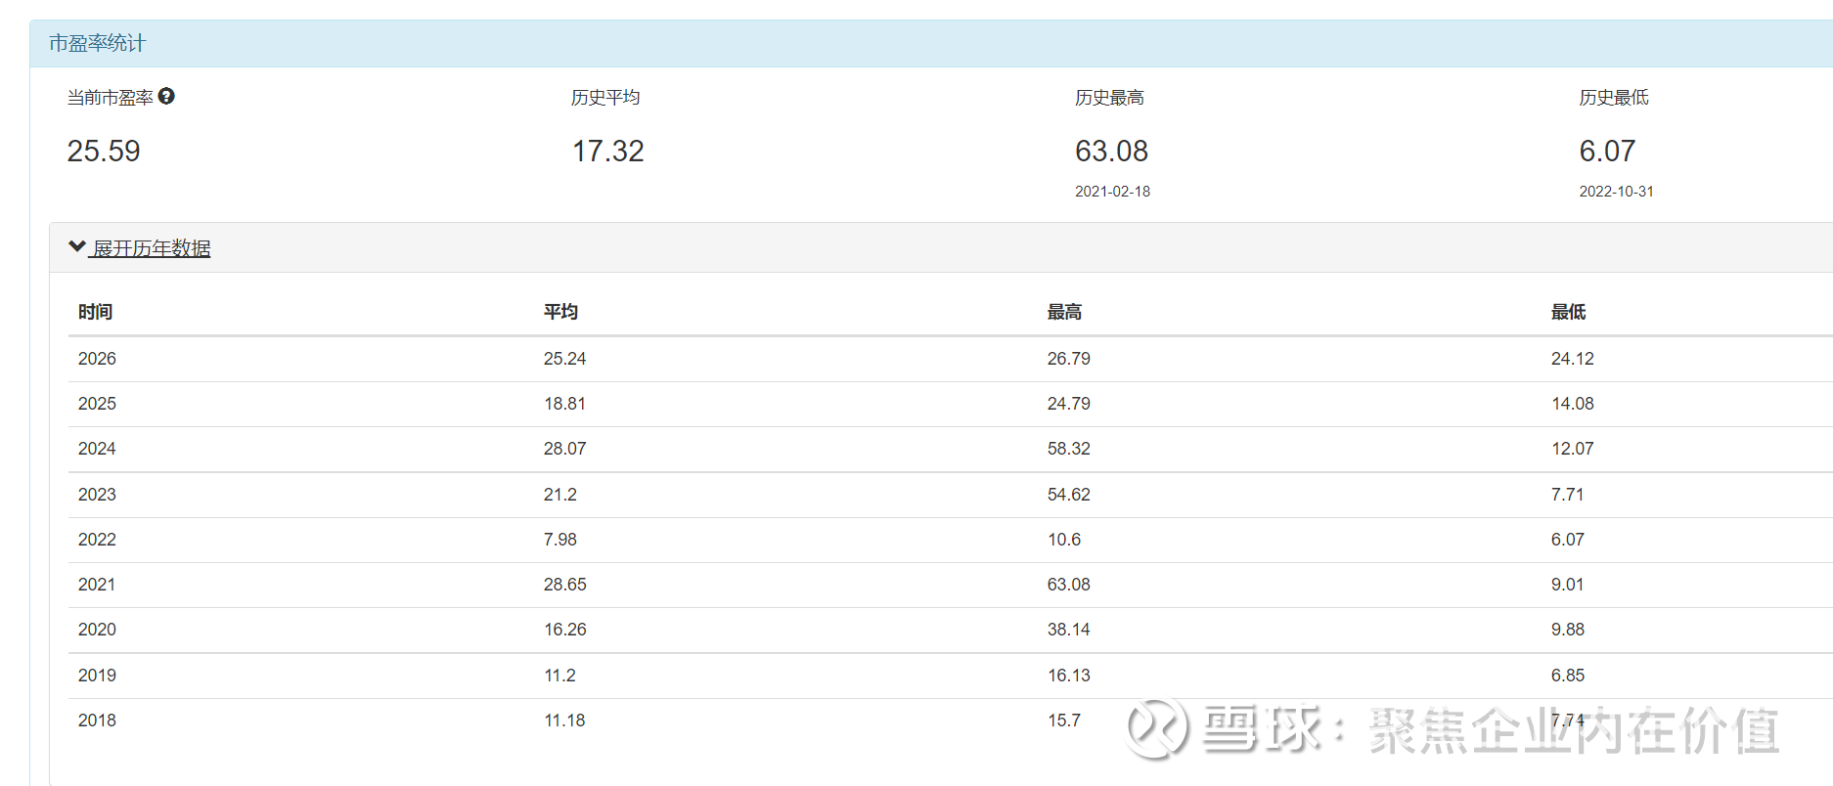Image resolution: width=1833 pixels, height=786 pixels.
Task: Open the 展开历年数据 link
Action: pyautogui.click(x=151, y=248)
